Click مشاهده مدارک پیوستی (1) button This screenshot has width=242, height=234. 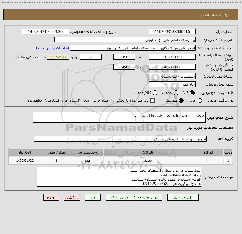click(134, 198)
